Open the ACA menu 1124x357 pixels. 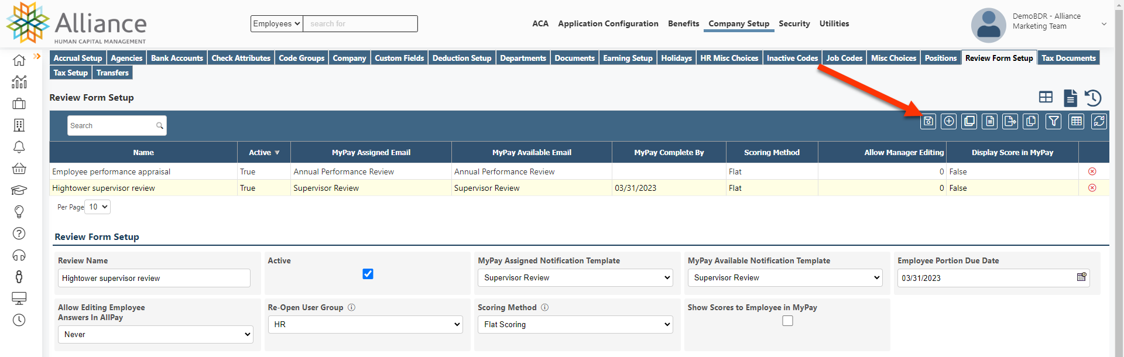click(x=540, y=23)
